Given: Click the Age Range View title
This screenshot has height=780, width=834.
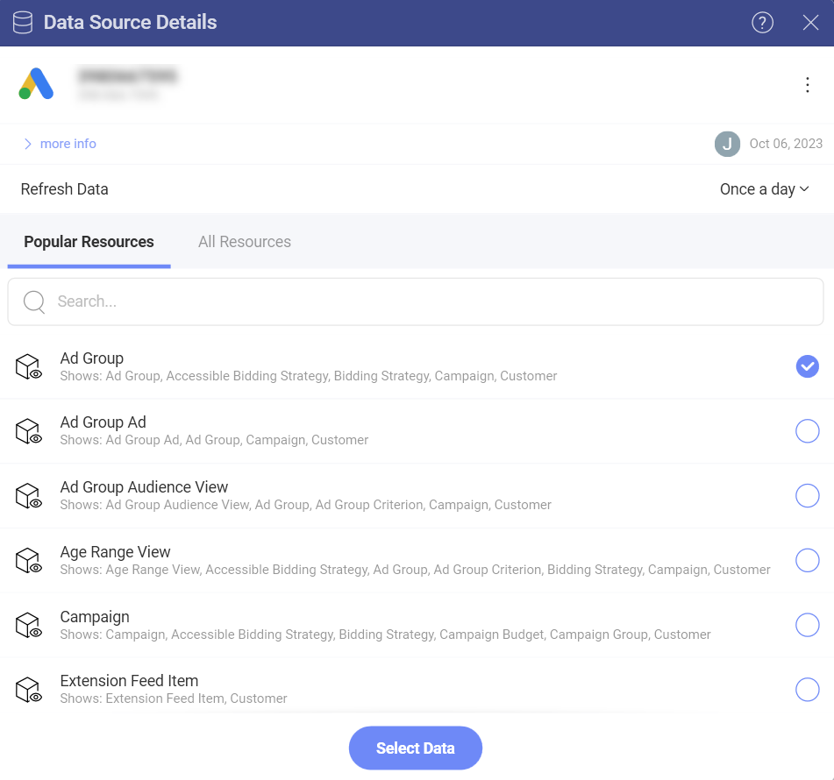Looking at the screenshot, I should tap(115, 552).
